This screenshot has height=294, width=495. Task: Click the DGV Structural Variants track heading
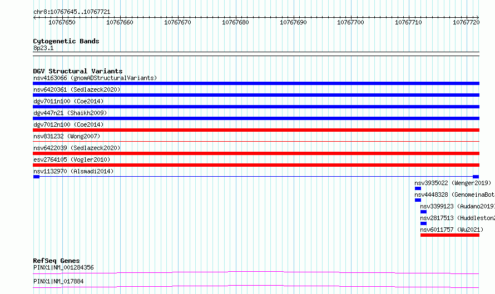78,71
